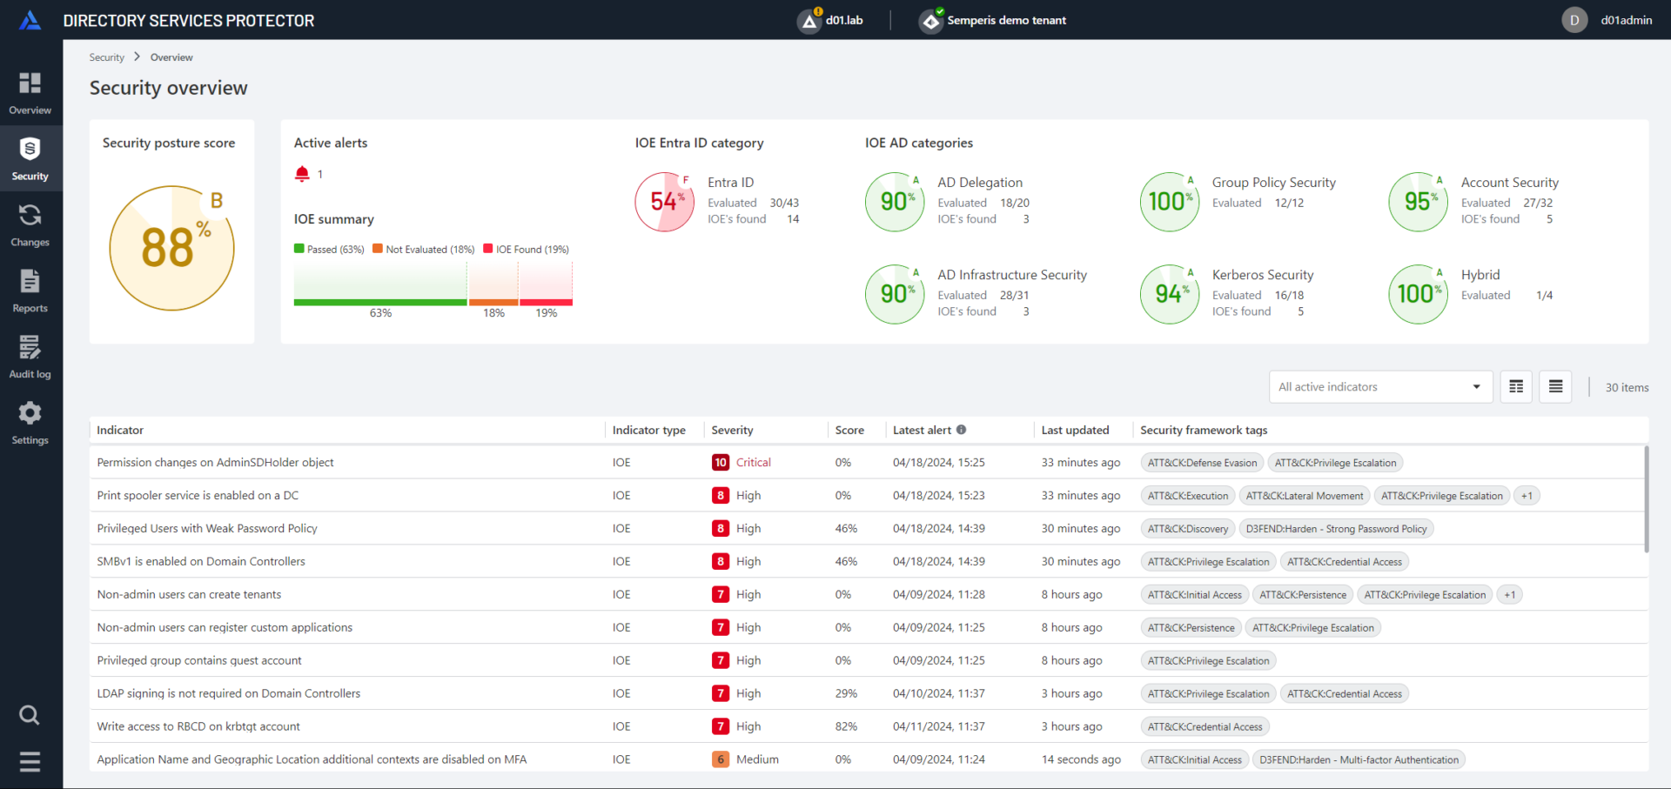The height and width of the screenshot is (789, 1671).
Task: Expand the hamburger menu at sidebar bottom
Action: pos(30,761)
